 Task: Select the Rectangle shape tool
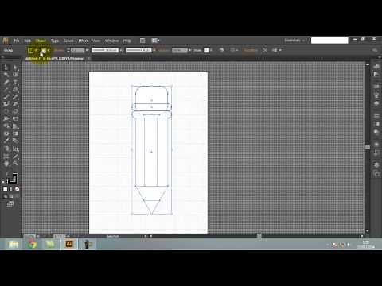[15, 90]
